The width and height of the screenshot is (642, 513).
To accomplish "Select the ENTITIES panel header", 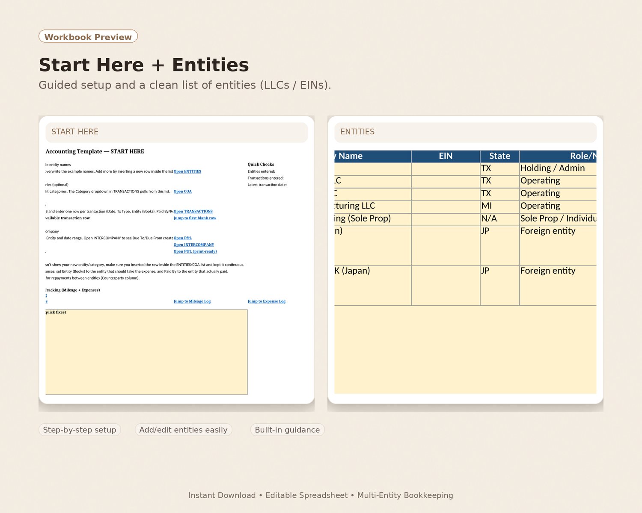I will (x=465, y=132).
